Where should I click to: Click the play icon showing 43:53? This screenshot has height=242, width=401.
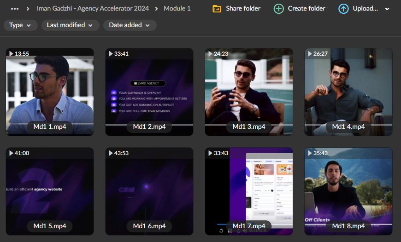[111, 153]
